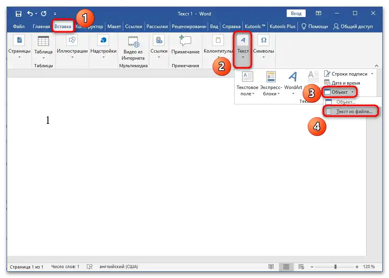
Task: Click Число слов: 1 in status bar
Action: 65,267
